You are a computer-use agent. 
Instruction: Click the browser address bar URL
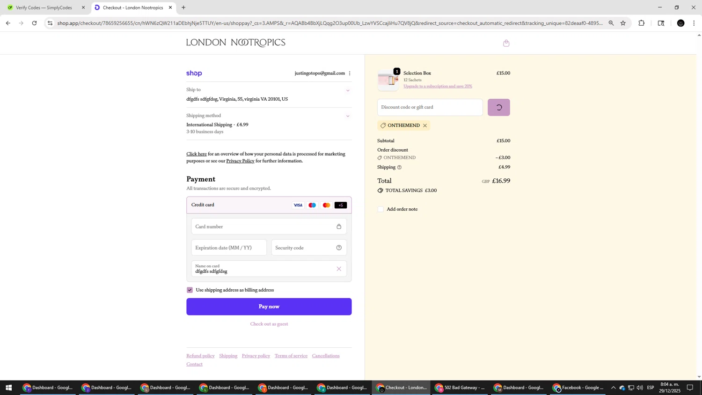coord(330,23)
